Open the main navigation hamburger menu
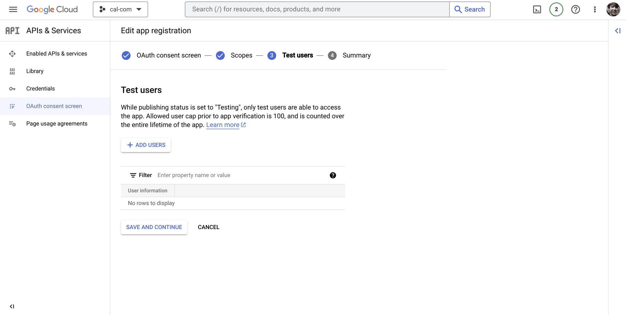This screenshot has width=626, height=315. (x=13, y=9)
